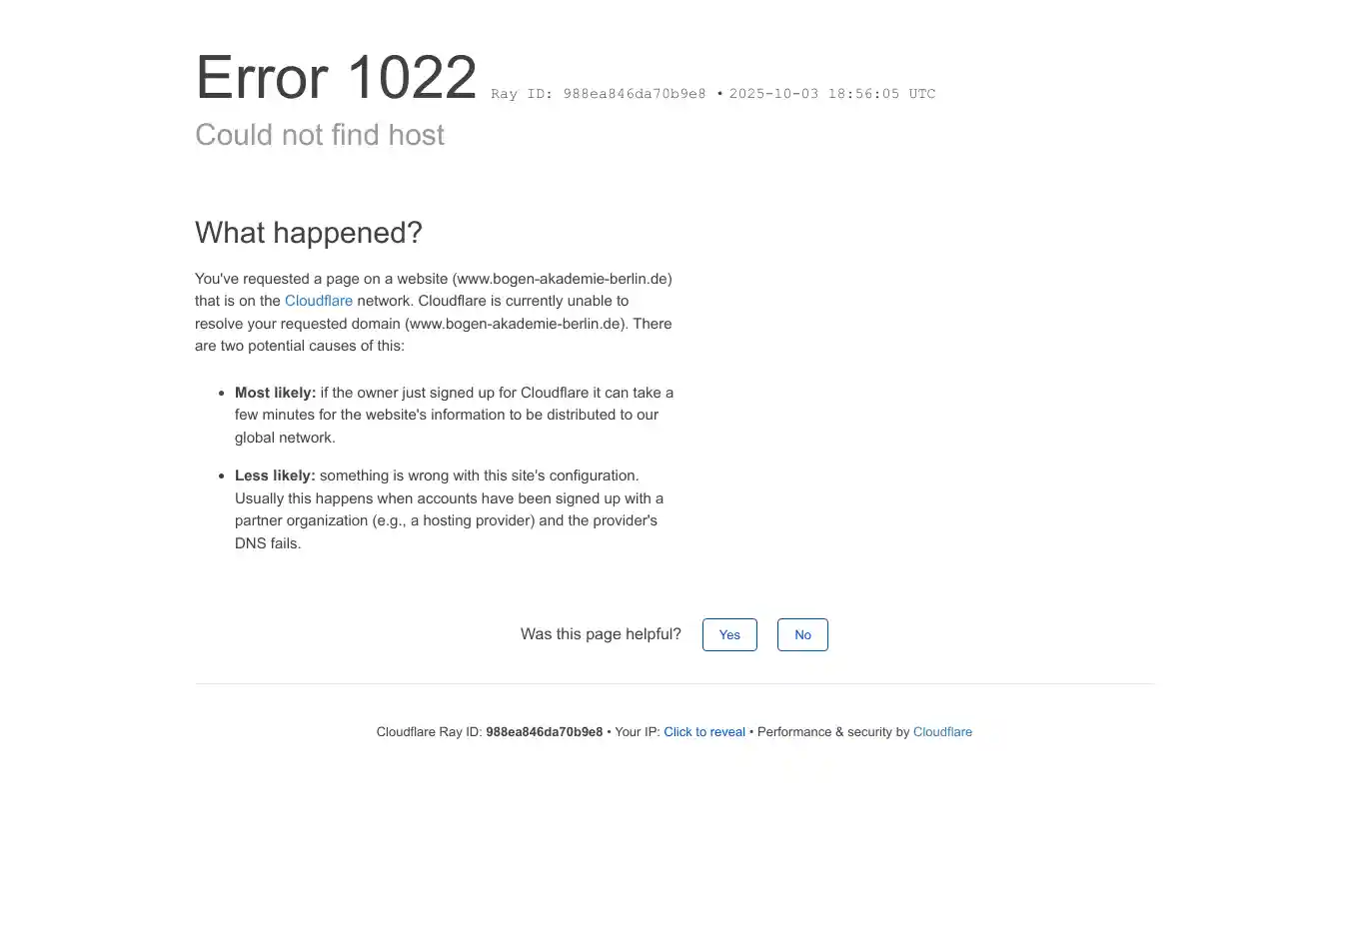The image size is (1349, 939).
Task: Open the Cloudflare link in the footer
Action: [942, 732]
